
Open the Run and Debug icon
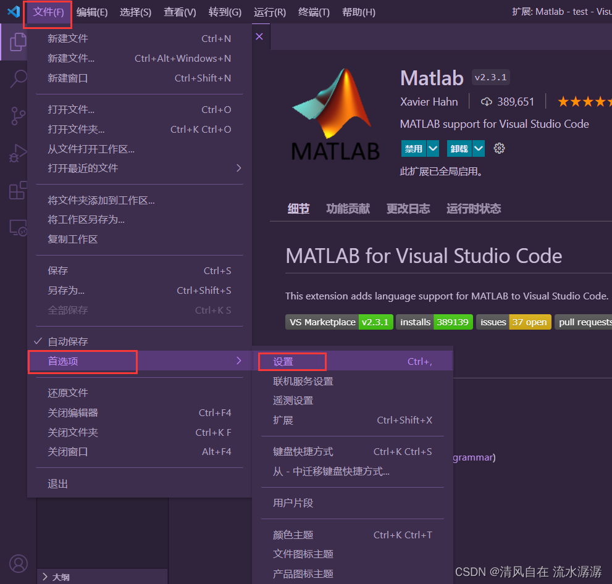pos(19,152)
